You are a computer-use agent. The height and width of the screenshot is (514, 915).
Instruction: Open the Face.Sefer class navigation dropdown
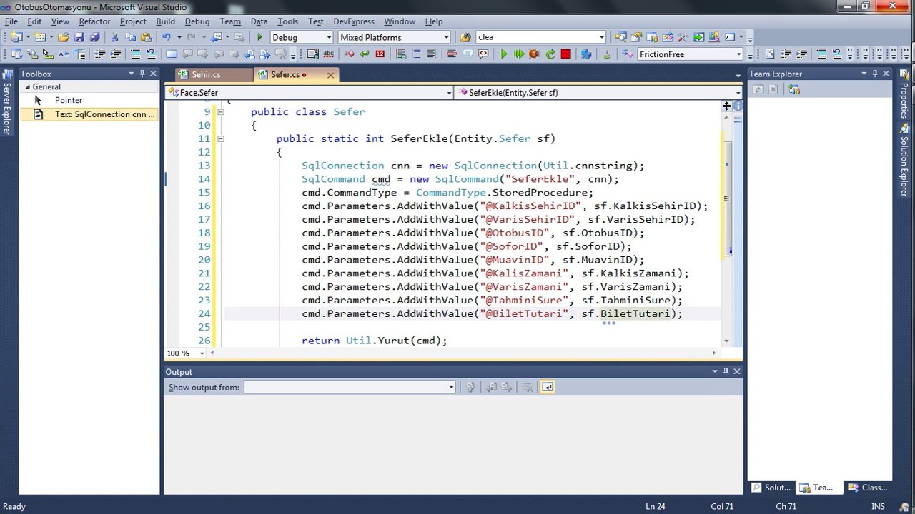449,92
